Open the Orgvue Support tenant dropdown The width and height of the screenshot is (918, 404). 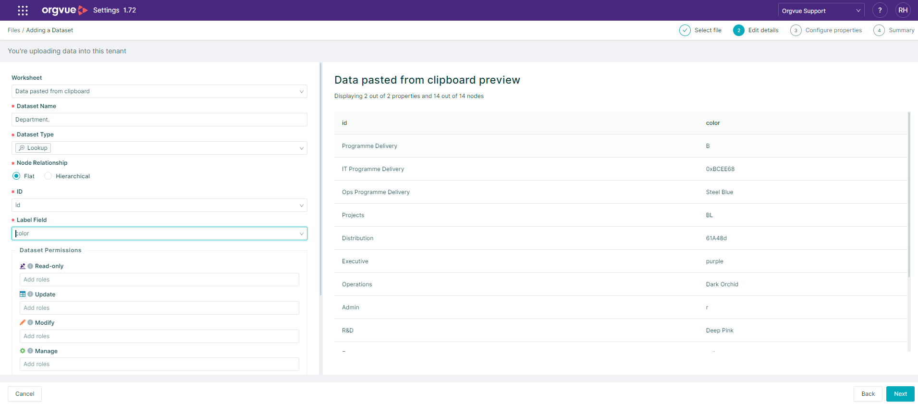(x=820, y=11)
